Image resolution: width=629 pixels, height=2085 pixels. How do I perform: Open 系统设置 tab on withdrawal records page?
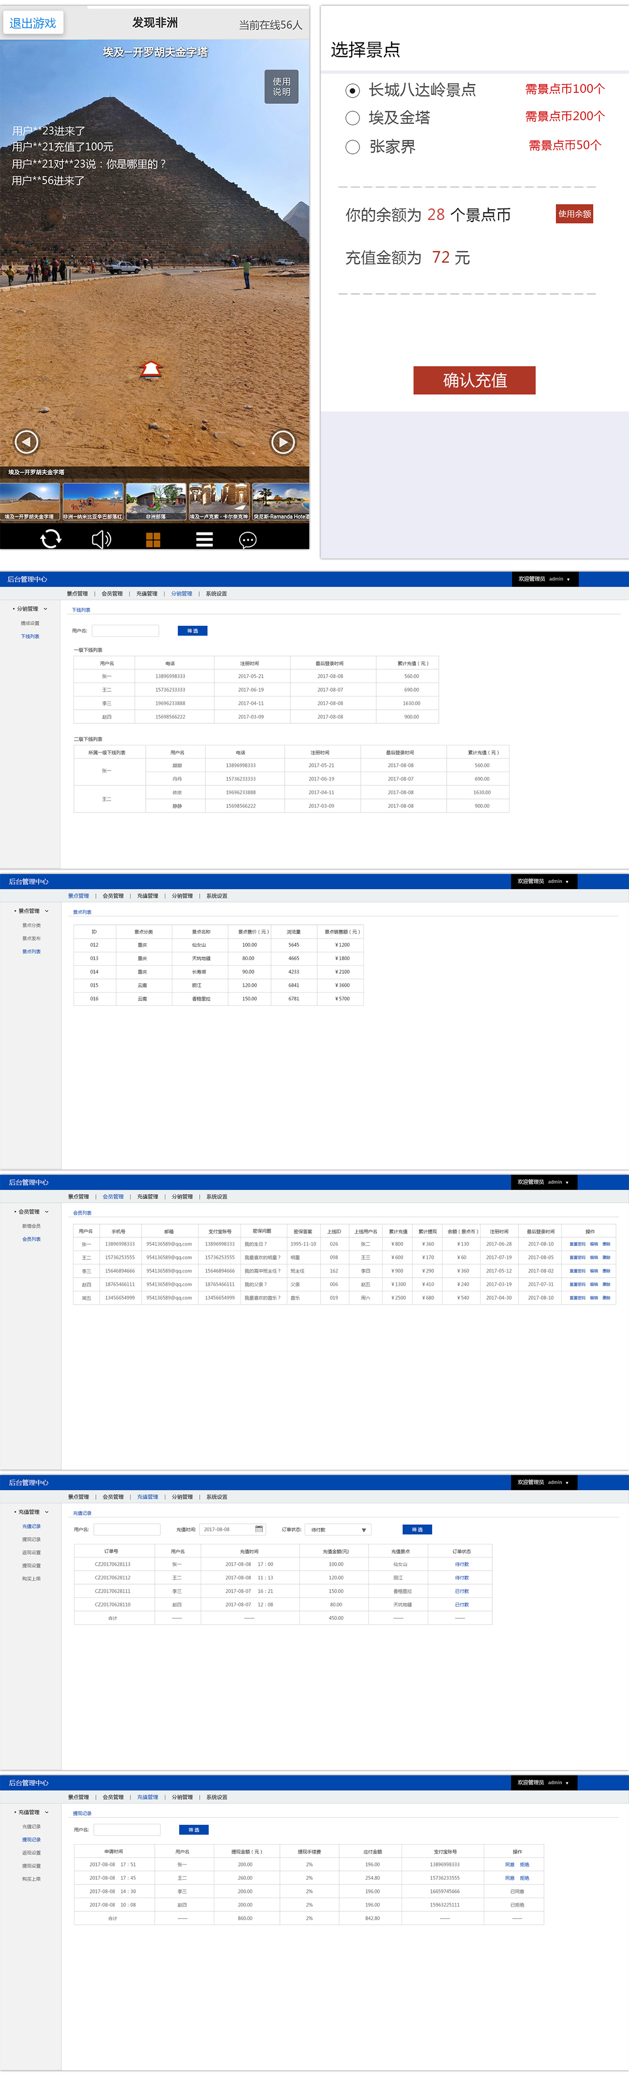coord(216,1798)
